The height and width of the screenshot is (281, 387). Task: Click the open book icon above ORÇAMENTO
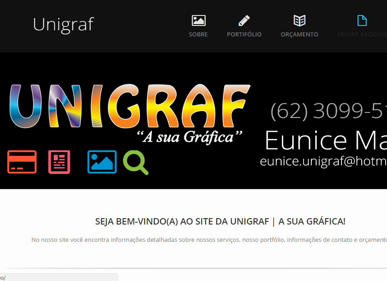(299, 20)
